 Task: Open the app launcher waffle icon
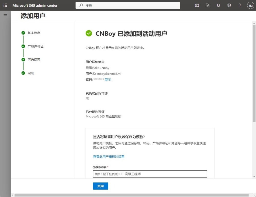pos(5,5)
